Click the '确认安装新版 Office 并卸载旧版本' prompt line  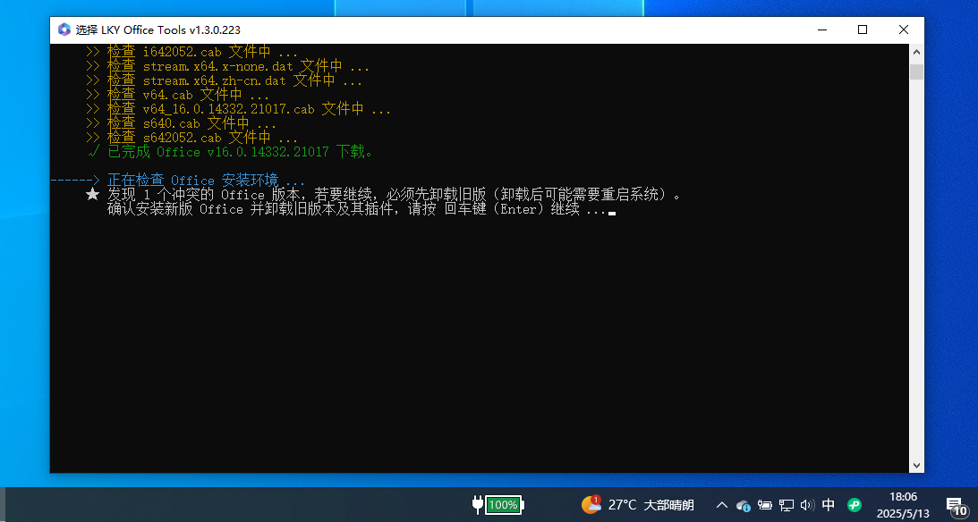(357, 209)
